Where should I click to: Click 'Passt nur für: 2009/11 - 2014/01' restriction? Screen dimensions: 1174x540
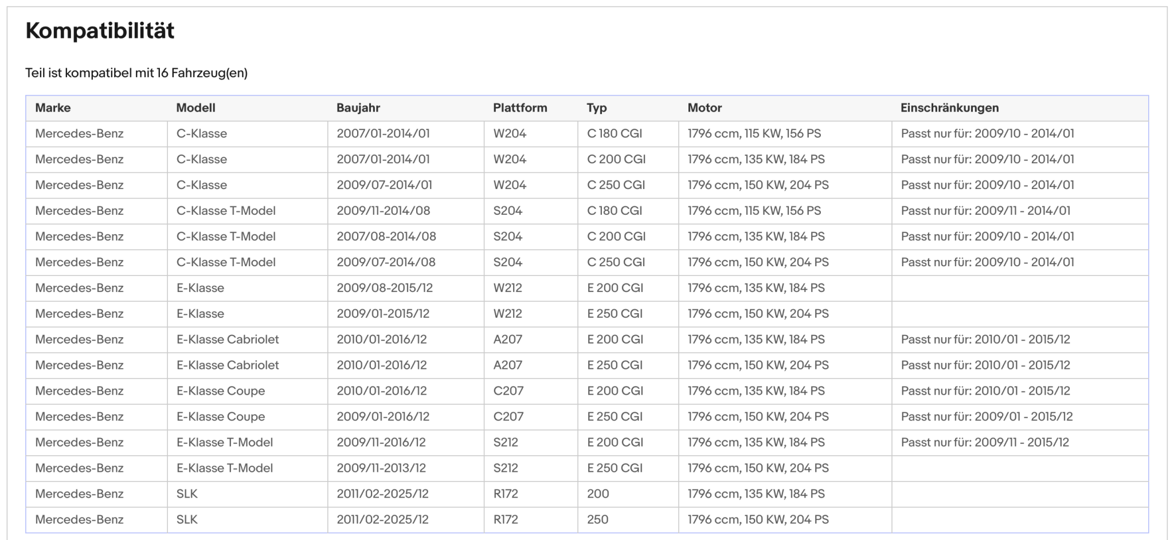985,211
